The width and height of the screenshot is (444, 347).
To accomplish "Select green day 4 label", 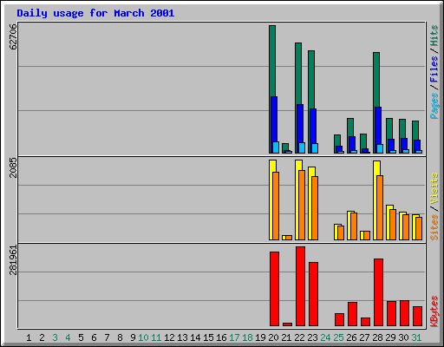I will click(68, 337).
